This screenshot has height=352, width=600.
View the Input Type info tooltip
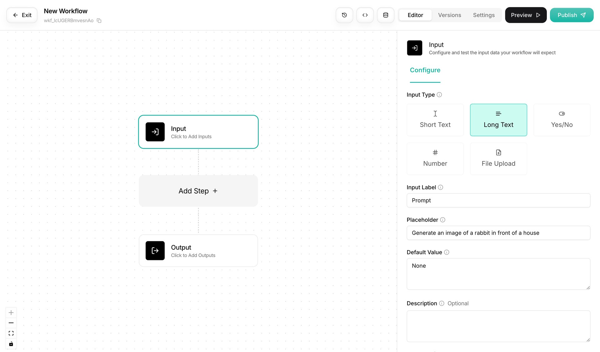coord(439,95)
